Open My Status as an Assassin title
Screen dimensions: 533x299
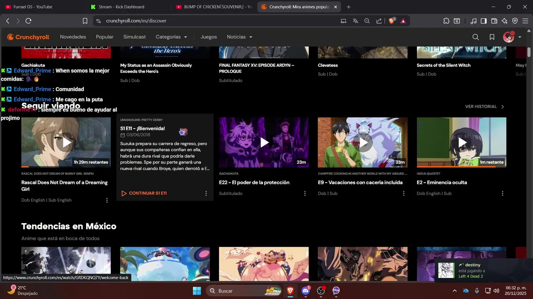[156, 68]
